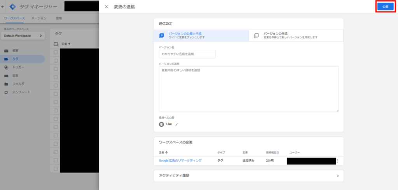Screen dimensions: 398x190
Task: Switch to the 管理 tab
Action: click(59, 18)
